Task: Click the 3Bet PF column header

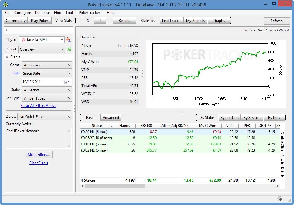Action: pos(265,126)
